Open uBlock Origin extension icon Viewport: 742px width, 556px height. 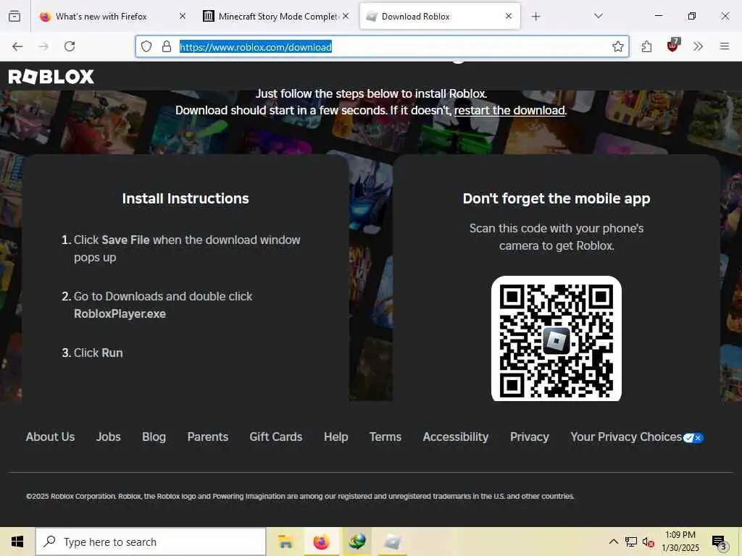point(672,46)
